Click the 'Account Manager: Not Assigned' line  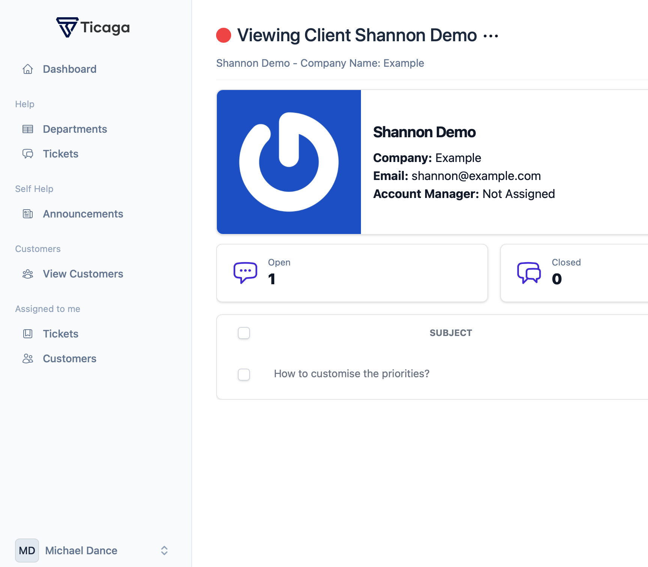coord(464,194)
